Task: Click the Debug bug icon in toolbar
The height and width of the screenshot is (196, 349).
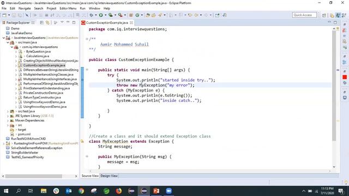Action: (x=91, y=15)
